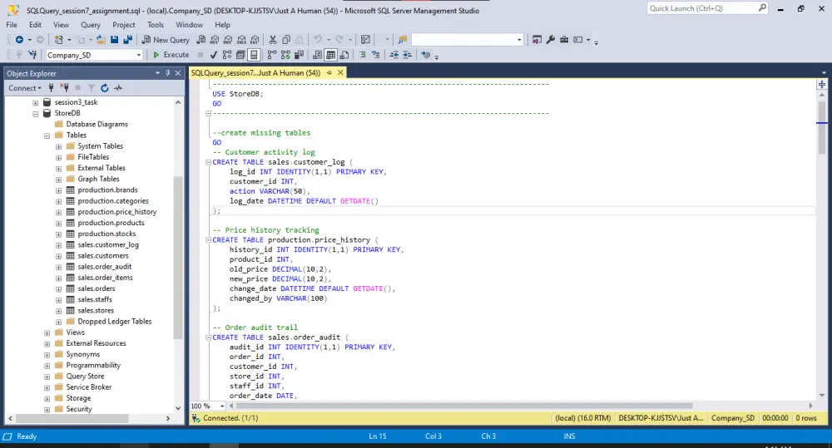This screenshot has height=448, width=832.
Task: Close the SQLQuery_session7 query tab
Action: tap(340, 72)
